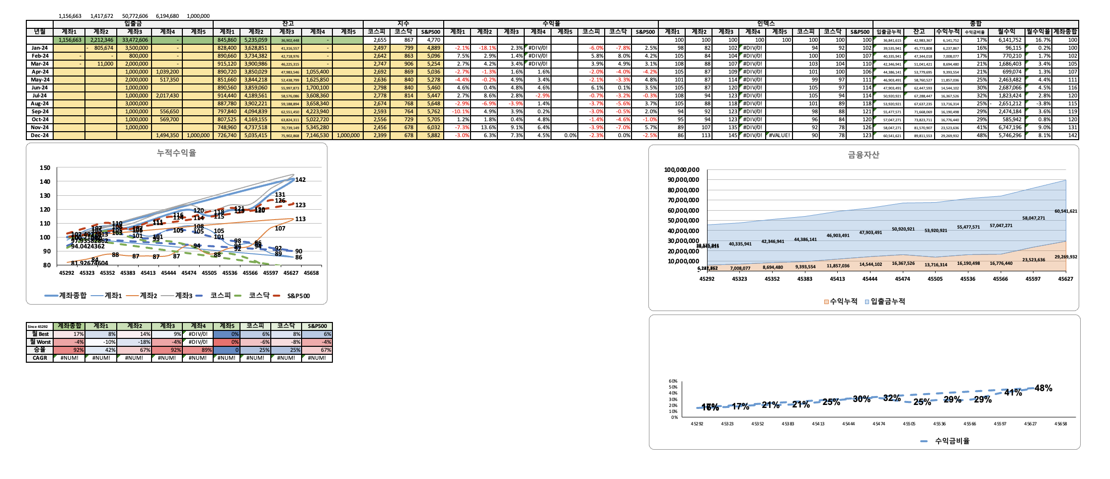This screenshot has width=1110, height=479.
Task: Click the balance cell 845,860
Action: click(227, 40)
